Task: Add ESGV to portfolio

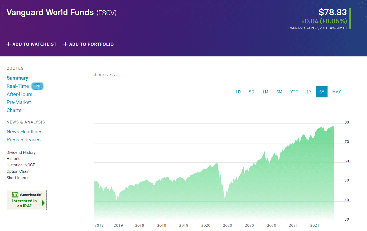Action: [89, 44]
